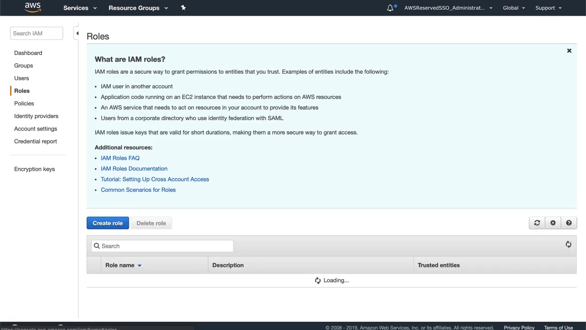Click the roles Search input field
The image size is (586, 330).
tap(165, 246)
